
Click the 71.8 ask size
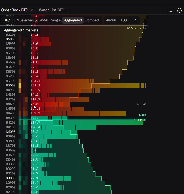click(34, 62)
